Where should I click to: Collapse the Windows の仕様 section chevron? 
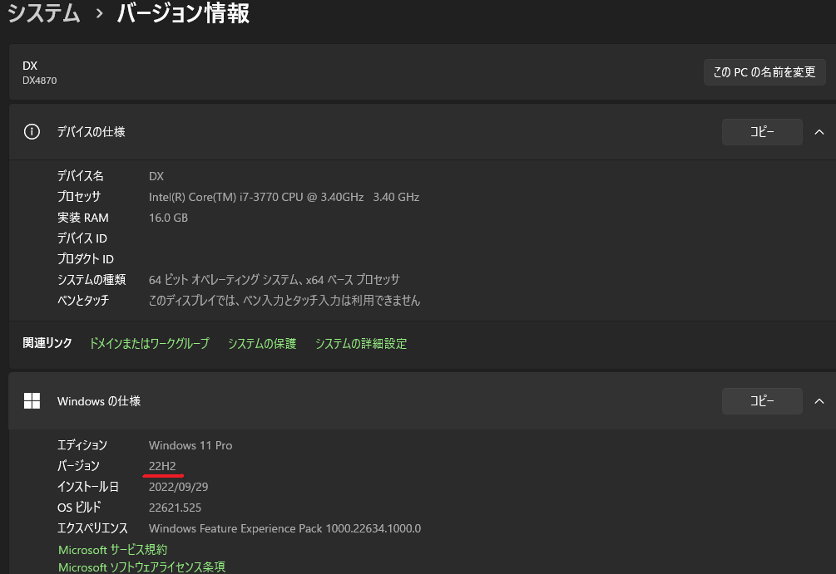(819, 401)
